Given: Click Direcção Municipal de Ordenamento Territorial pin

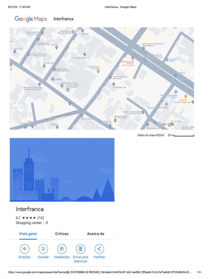Looking at the screenshot, I should (x=145, y=60).
